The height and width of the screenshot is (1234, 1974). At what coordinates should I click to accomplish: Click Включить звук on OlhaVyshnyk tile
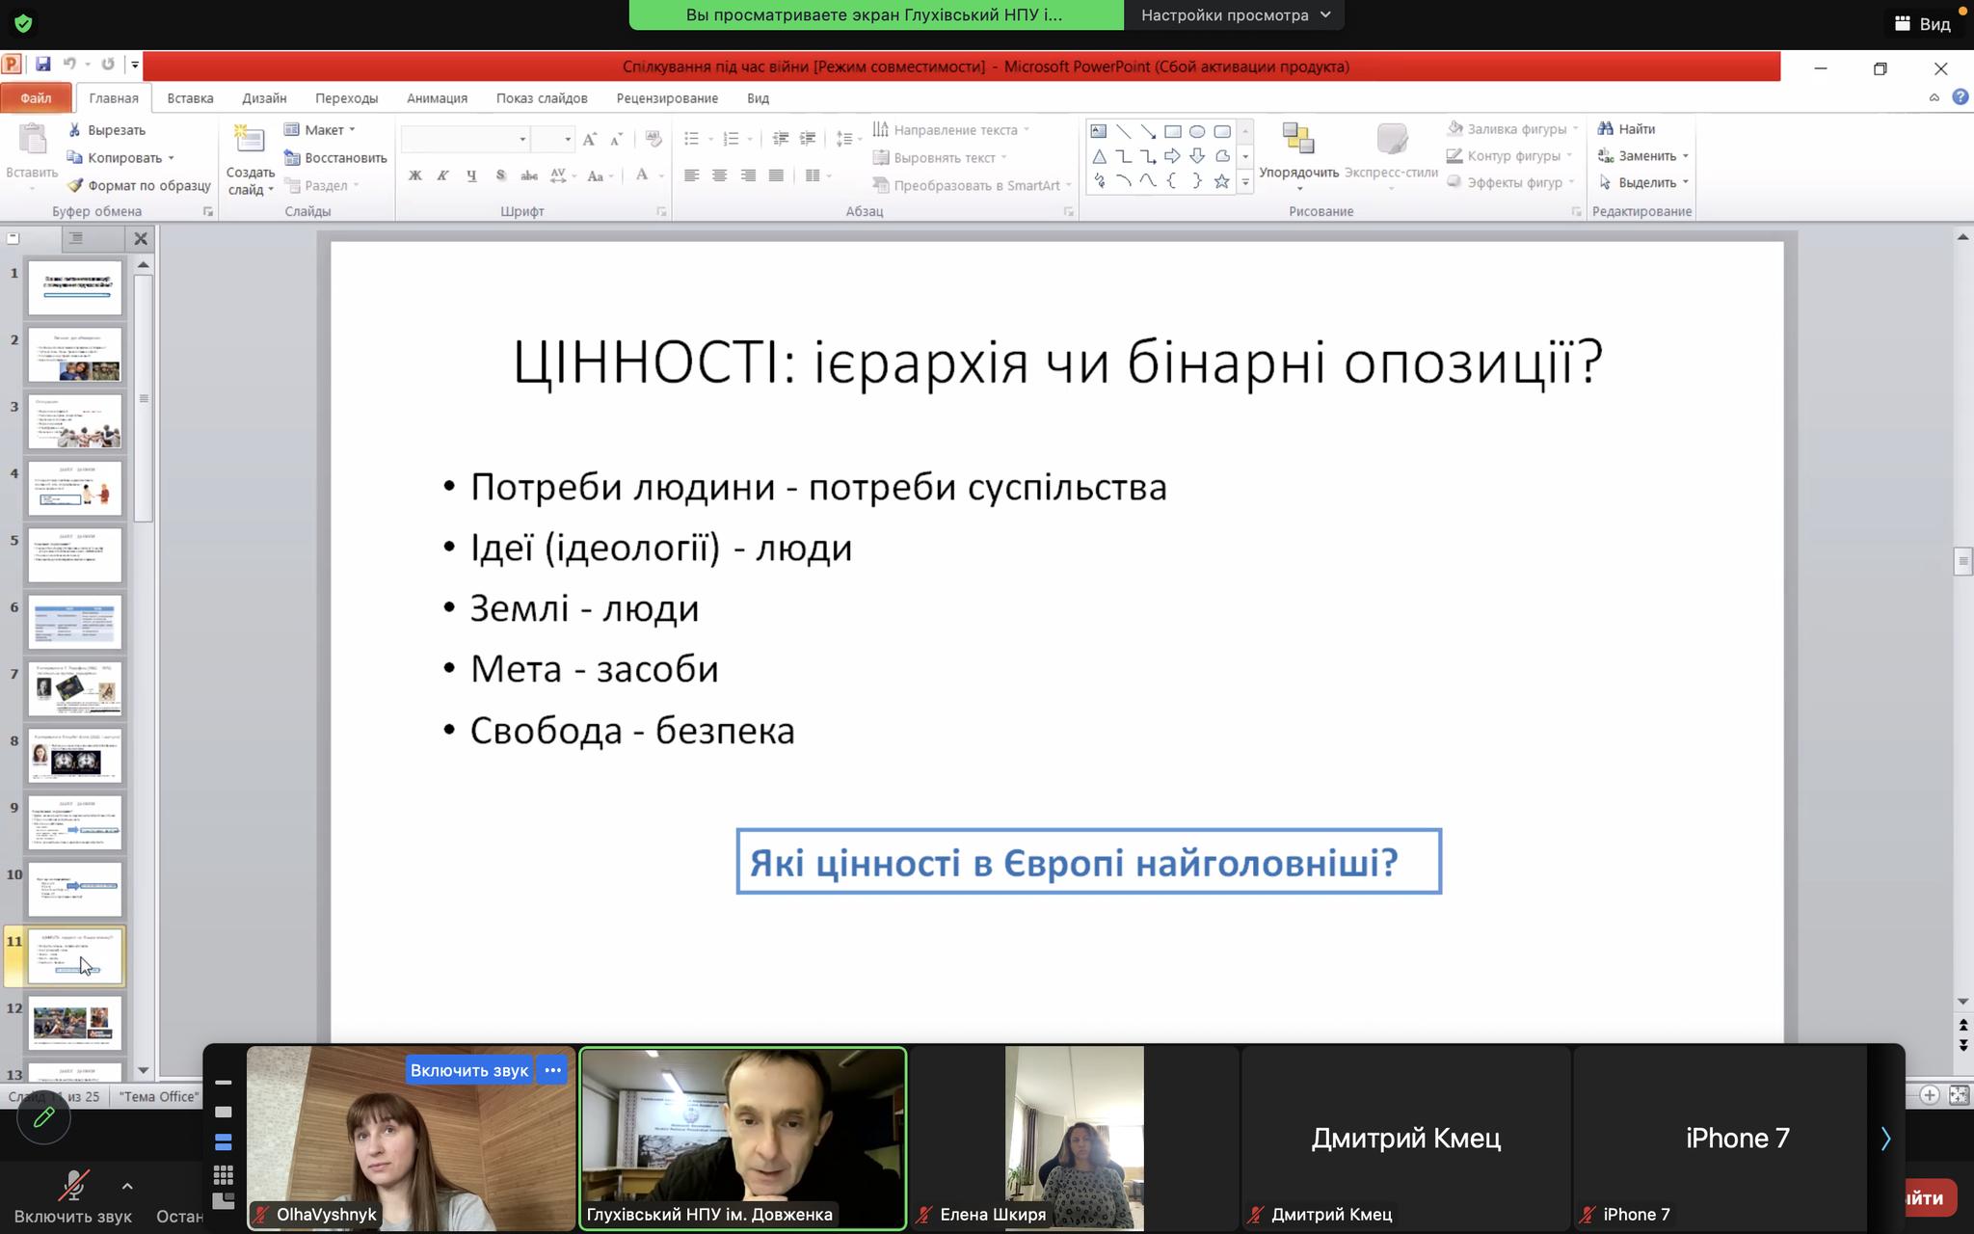(469, 1070)
